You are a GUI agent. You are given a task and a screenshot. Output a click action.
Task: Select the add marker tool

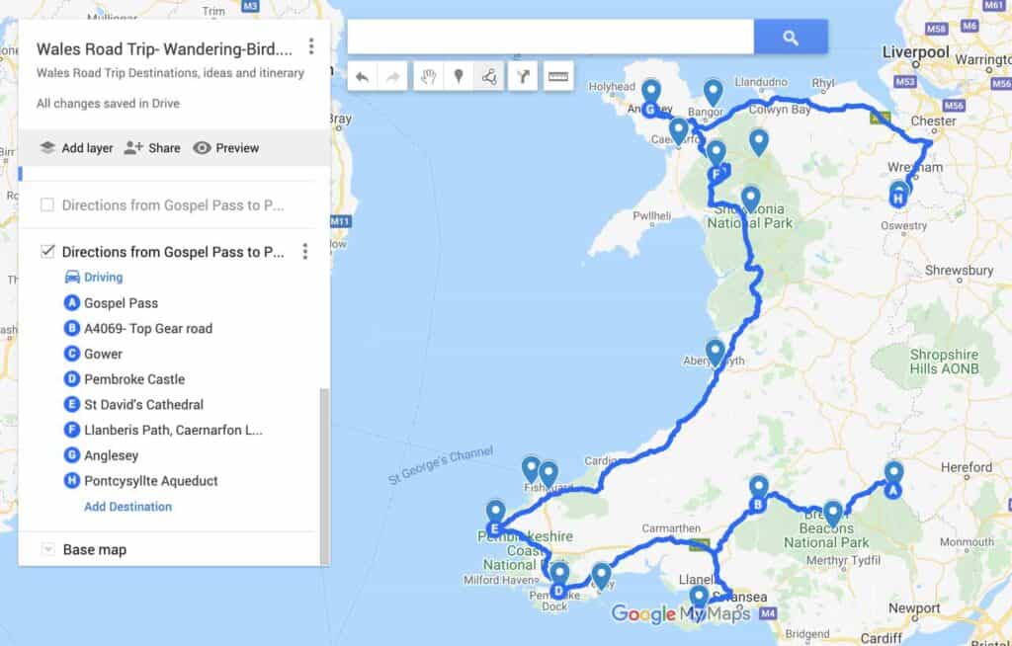point(459,77)
